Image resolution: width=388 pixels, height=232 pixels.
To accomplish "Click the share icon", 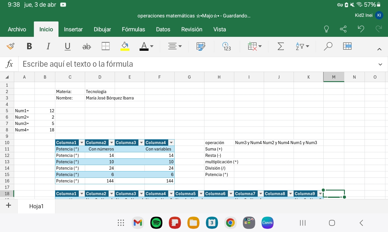I will pyautogui.click(x=343, y=29).
